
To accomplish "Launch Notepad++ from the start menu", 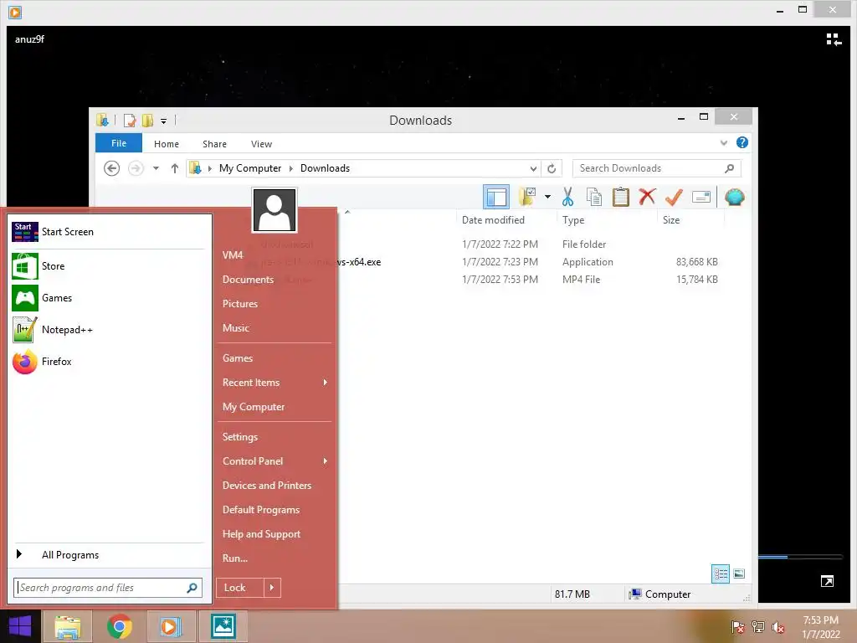I will tap(108, 330).
